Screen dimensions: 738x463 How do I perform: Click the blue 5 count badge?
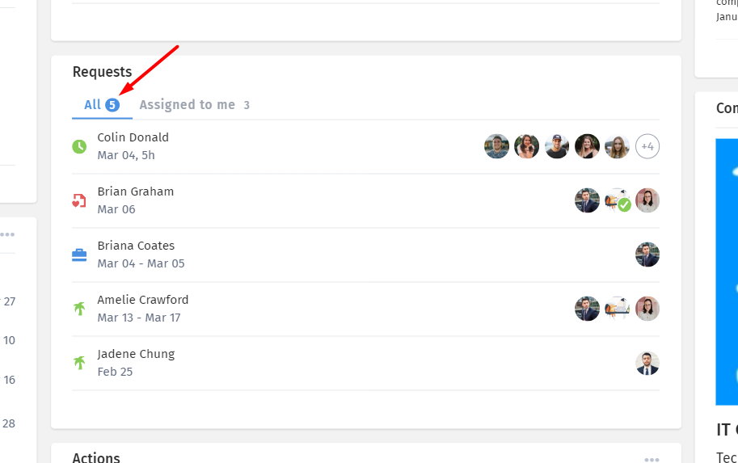112,104
